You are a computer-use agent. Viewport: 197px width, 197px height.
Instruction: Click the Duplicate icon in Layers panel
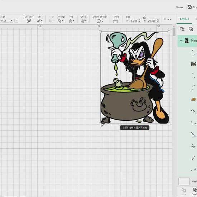point(191,29)
